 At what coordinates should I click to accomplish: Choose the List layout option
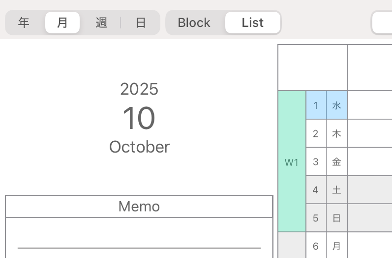[253, 23]
